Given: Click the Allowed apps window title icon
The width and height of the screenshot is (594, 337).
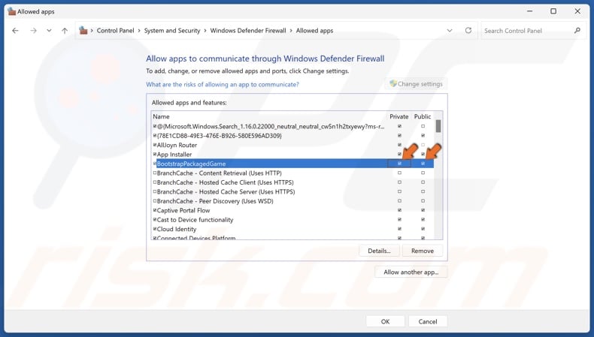Looking at the screenshot, I should tap(11, 11).
